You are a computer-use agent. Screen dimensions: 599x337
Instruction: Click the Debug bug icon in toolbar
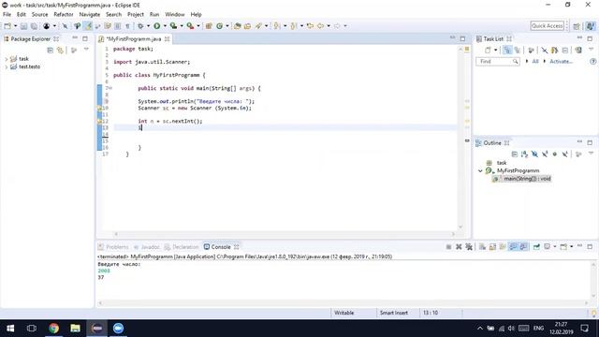coord(140,26)
